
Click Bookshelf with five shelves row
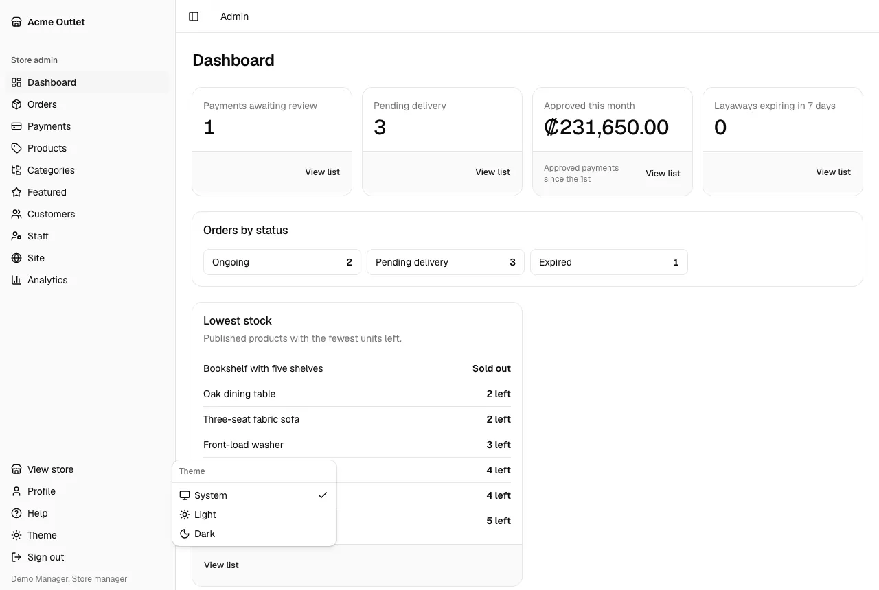[357, 368]
